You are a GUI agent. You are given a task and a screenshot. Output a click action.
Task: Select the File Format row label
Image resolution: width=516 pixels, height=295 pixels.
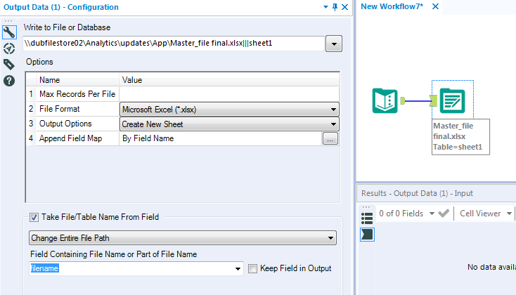(60, 109)
